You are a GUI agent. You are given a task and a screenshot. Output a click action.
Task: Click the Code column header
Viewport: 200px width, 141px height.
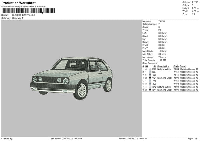tap(176, 66)
